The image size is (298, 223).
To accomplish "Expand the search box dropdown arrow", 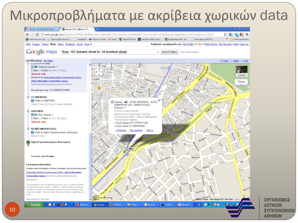I will pos(158,52).
